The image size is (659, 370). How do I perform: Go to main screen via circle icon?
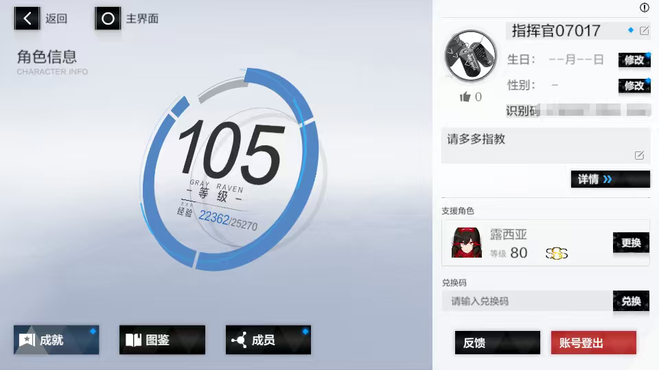pyautogui.click(x=108, y=18)
